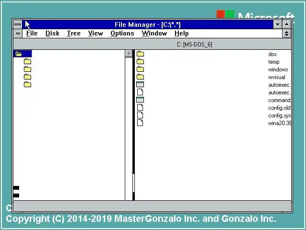Open the View menu
The width and height of the screenshot is (306, 230).
[96, 34]
